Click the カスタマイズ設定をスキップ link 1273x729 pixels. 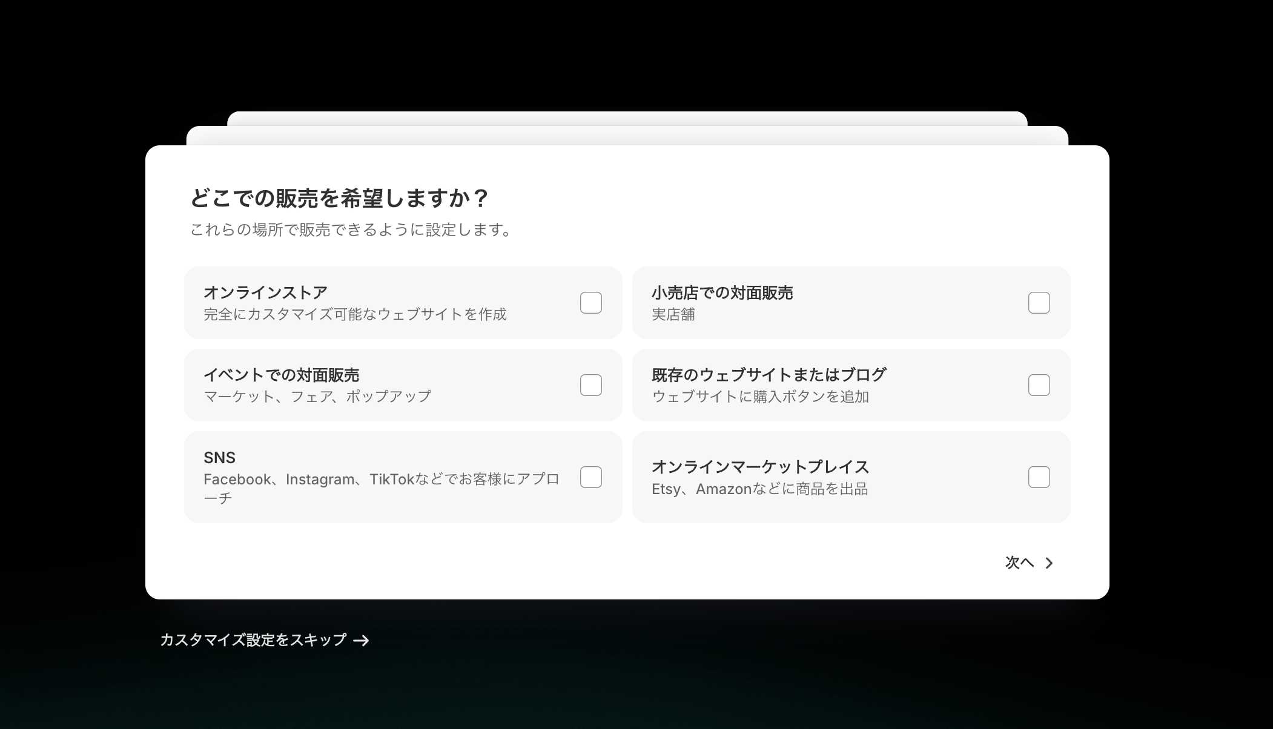[253, 640]
